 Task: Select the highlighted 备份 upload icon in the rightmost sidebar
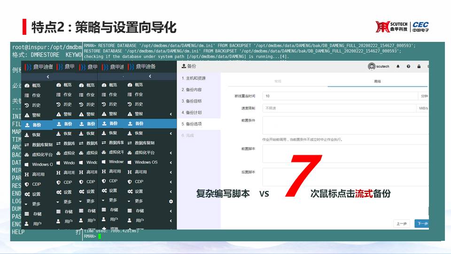point(130,124)
